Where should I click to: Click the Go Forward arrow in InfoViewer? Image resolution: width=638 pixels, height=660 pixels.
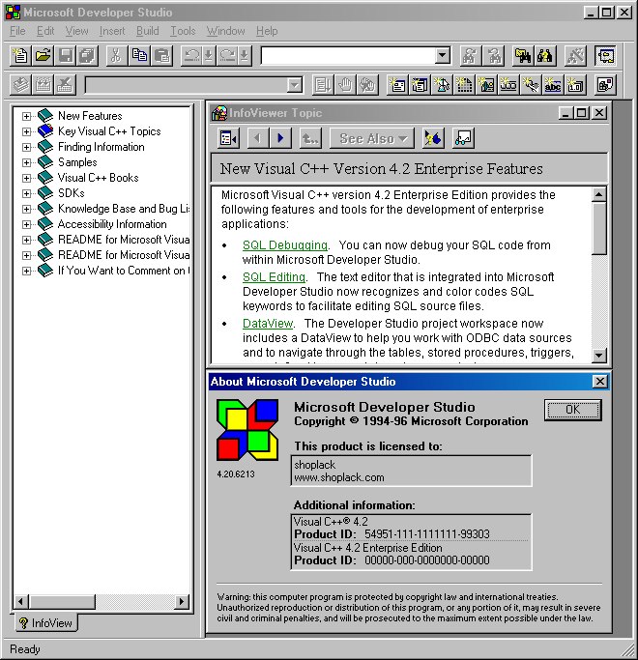pos(280,138)
